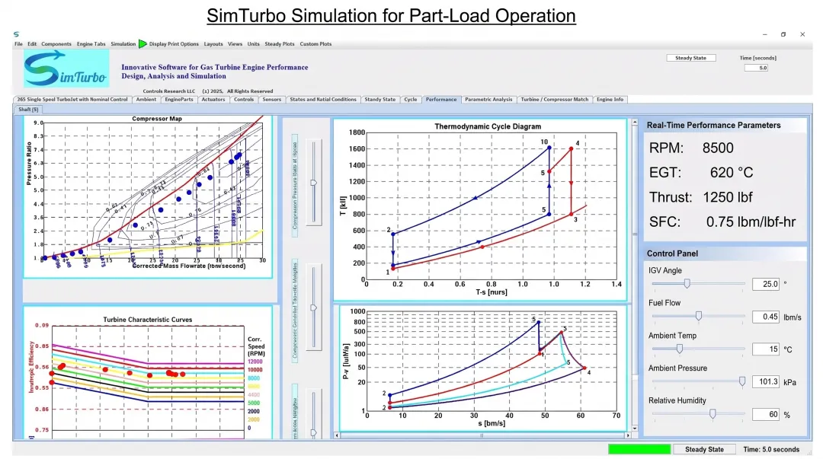Click the vertical scrollbar up arrow

[635, 123]
